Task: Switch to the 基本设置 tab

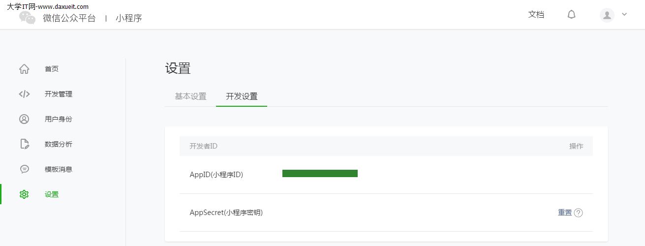Action: (x=190, y=96)
